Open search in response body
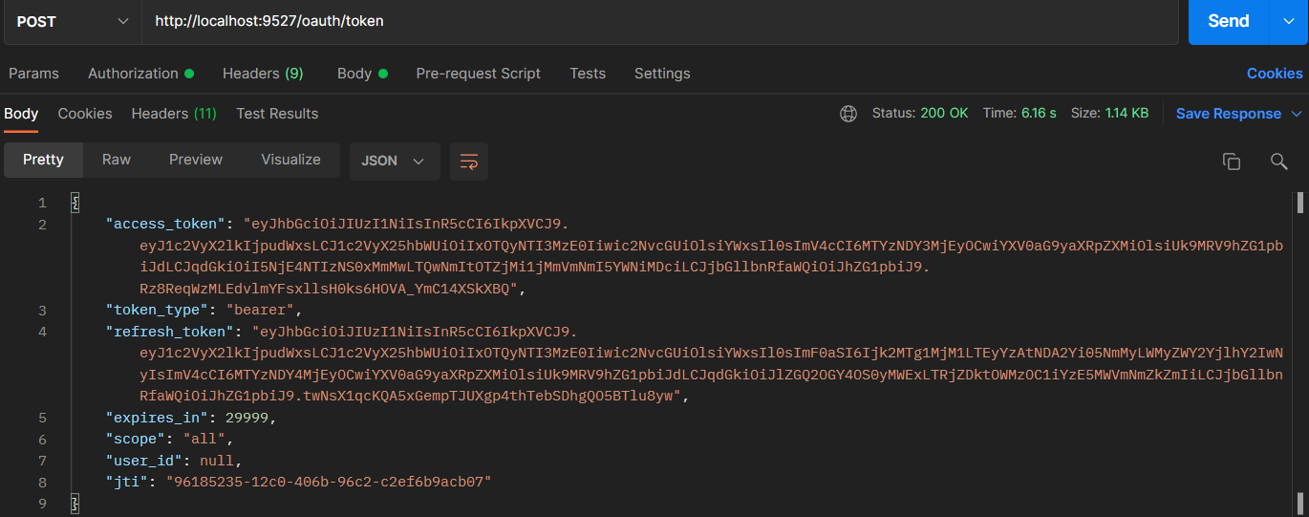This screenshot has width=1309, height=517. (x=1279, y=162)
